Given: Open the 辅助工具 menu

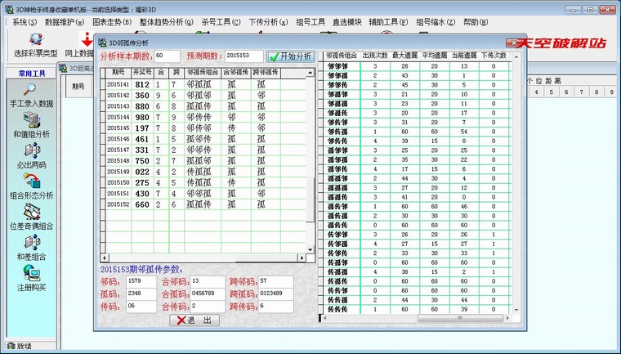Looking at the screenshot, I should pos(390,20).
